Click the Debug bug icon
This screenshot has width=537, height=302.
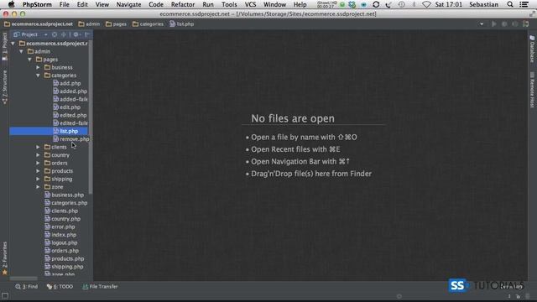click(x=504, y=24)
